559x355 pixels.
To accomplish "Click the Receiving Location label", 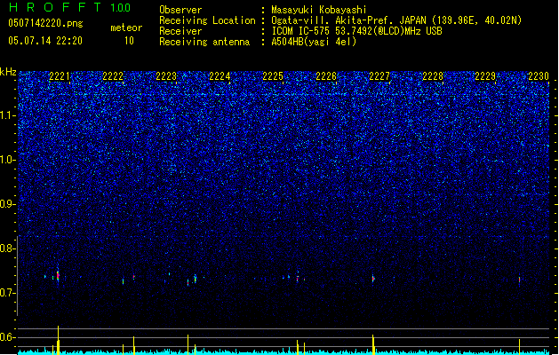I will click(207, 20).
